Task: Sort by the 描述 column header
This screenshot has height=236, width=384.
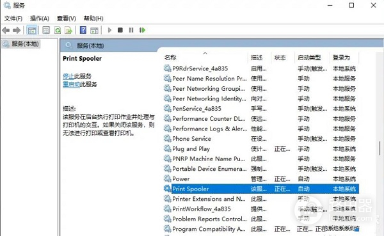Action: (260, 58)
